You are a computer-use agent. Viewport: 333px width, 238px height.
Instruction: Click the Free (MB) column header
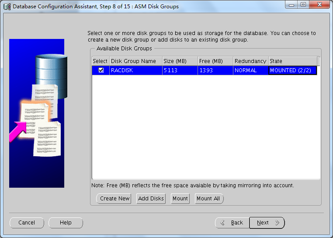point(215,61)
